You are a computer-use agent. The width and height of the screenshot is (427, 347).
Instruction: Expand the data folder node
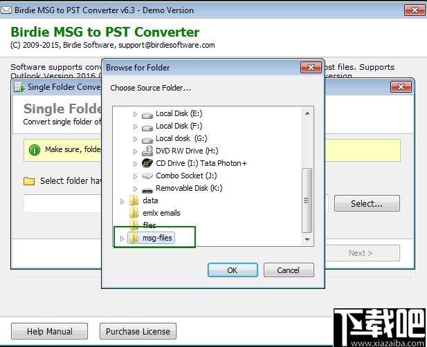(122, 201)
